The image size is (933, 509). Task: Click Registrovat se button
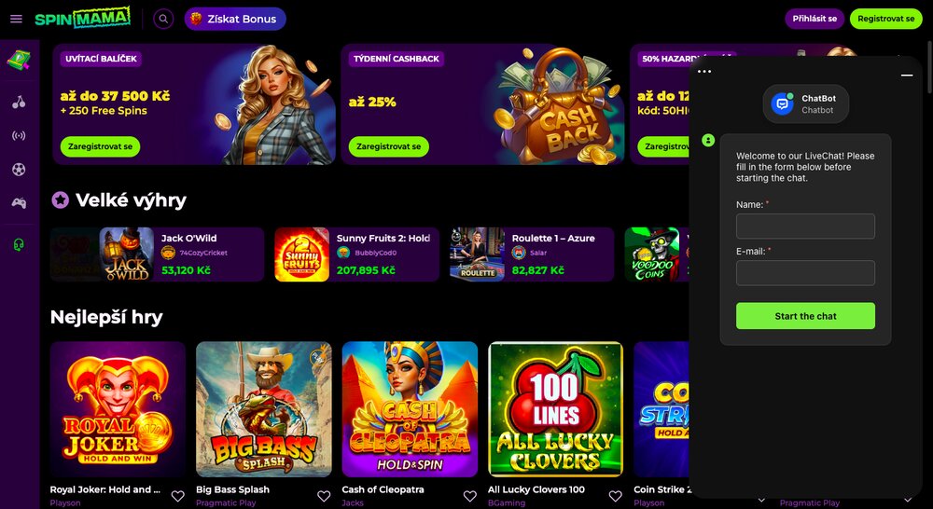tap(886, 19)
